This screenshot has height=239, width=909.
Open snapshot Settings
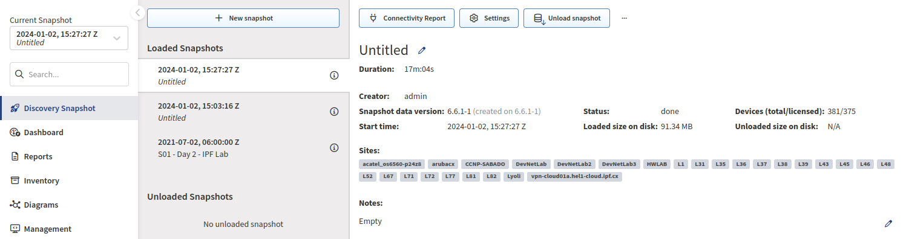[x=489, y=18]
